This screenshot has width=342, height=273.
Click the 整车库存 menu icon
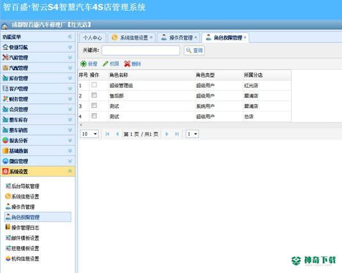(5, 119)
